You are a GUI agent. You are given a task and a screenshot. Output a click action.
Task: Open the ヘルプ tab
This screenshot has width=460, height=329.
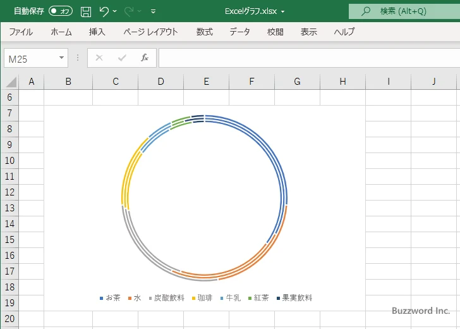pyautogui.click(x=344, y=32)
